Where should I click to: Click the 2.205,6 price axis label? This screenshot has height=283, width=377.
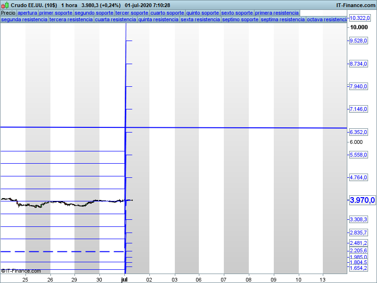point(358,250)
